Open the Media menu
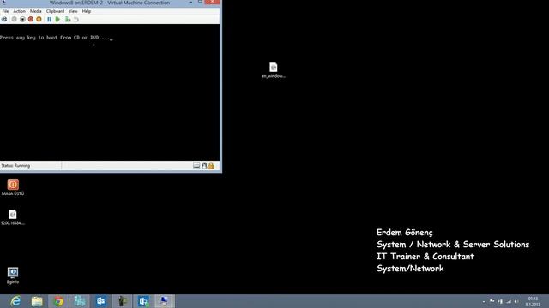This screenshot has height=308, width=549. [36, 11]
